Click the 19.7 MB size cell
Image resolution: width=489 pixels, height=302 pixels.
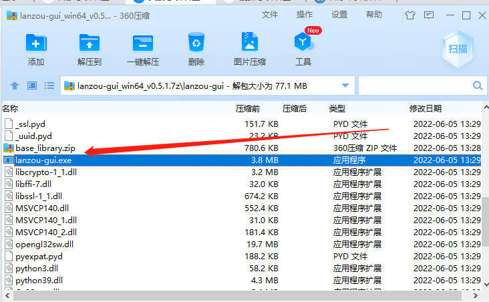point(263,245)
